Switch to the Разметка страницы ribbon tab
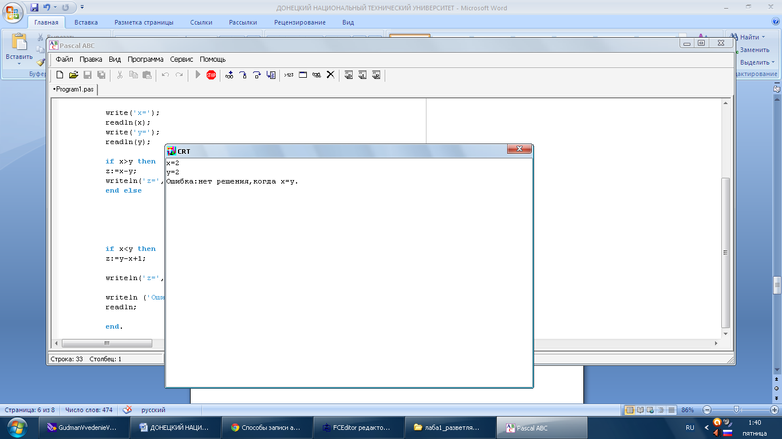The image size is (782, 439). pos(144,22)
